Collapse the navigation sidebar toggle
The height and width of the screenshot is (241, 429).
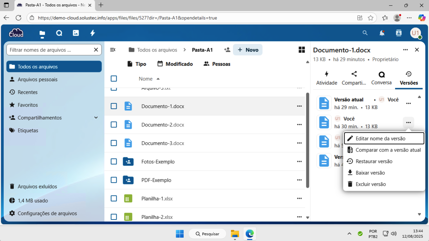click(x=113, y=50)
